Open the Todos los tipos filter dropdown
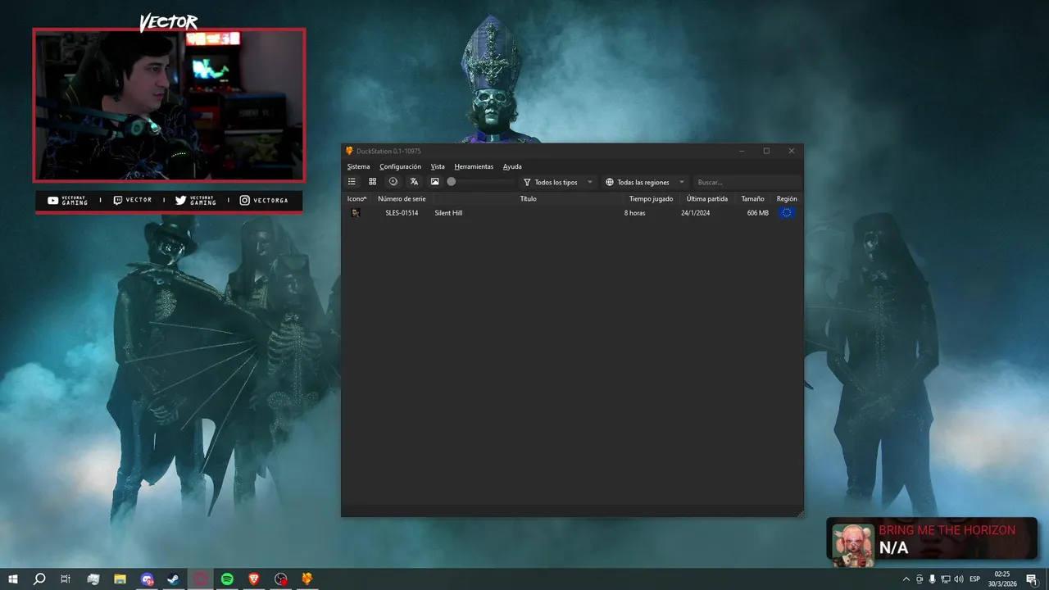The height and width of the screenshot is (590, 1049). pos(558,182)
